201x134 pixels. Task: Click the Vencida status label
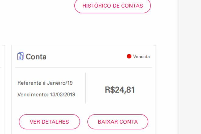[141, 57]
